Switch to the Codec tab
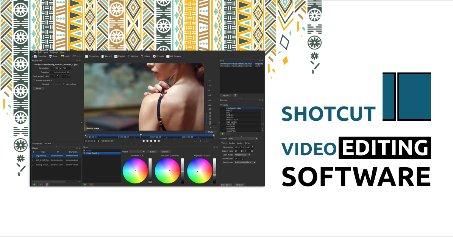Viewport: 453px width, 237px height. point(232,143)
